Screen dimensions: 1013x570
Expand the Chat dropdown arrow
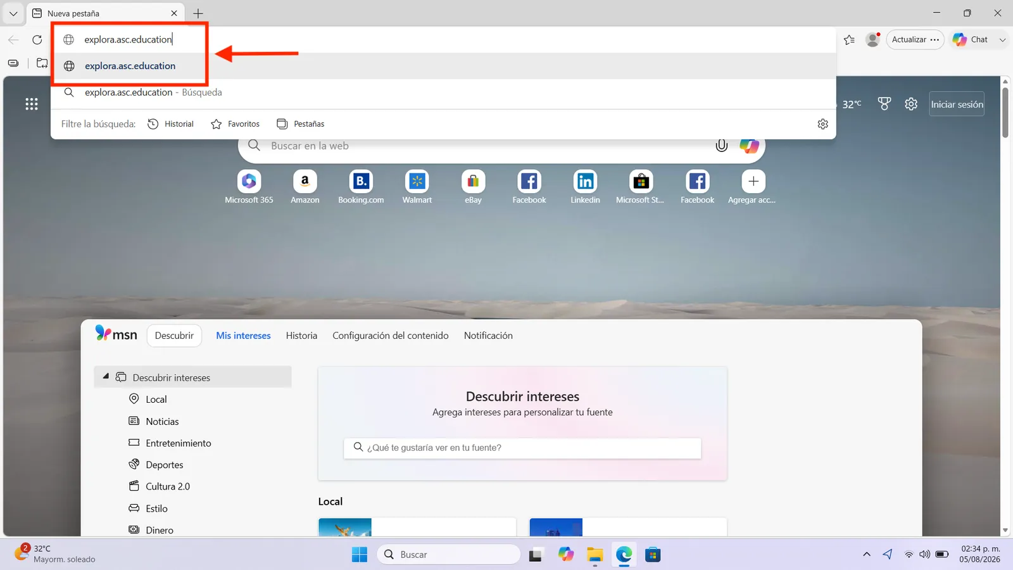pos(1002,39)
